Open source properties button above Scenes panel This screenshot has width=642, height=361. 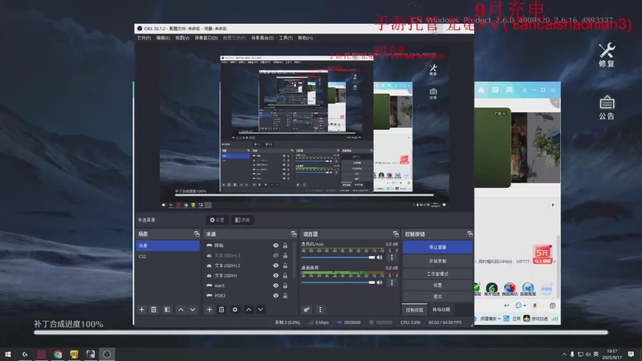217,220
